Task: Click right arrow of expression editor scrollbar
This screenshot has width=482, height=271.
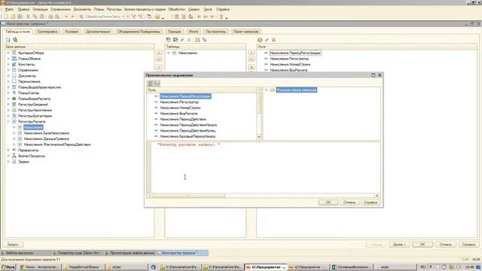Action: pyautogui.click(x=377, y=196)
